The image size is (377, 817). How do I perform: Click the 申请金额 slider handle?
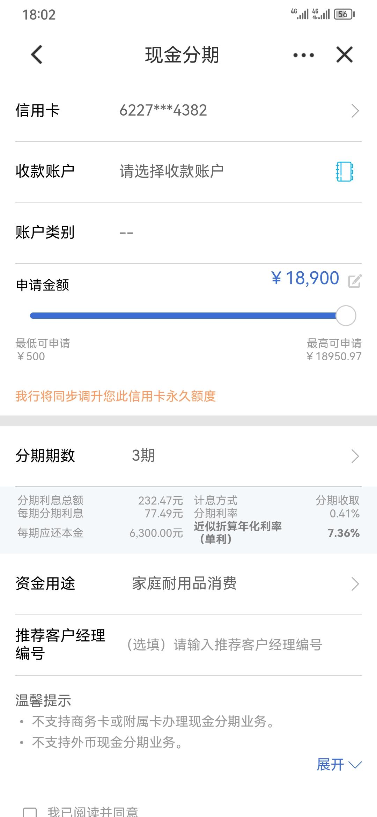click(x=346, y=316)
